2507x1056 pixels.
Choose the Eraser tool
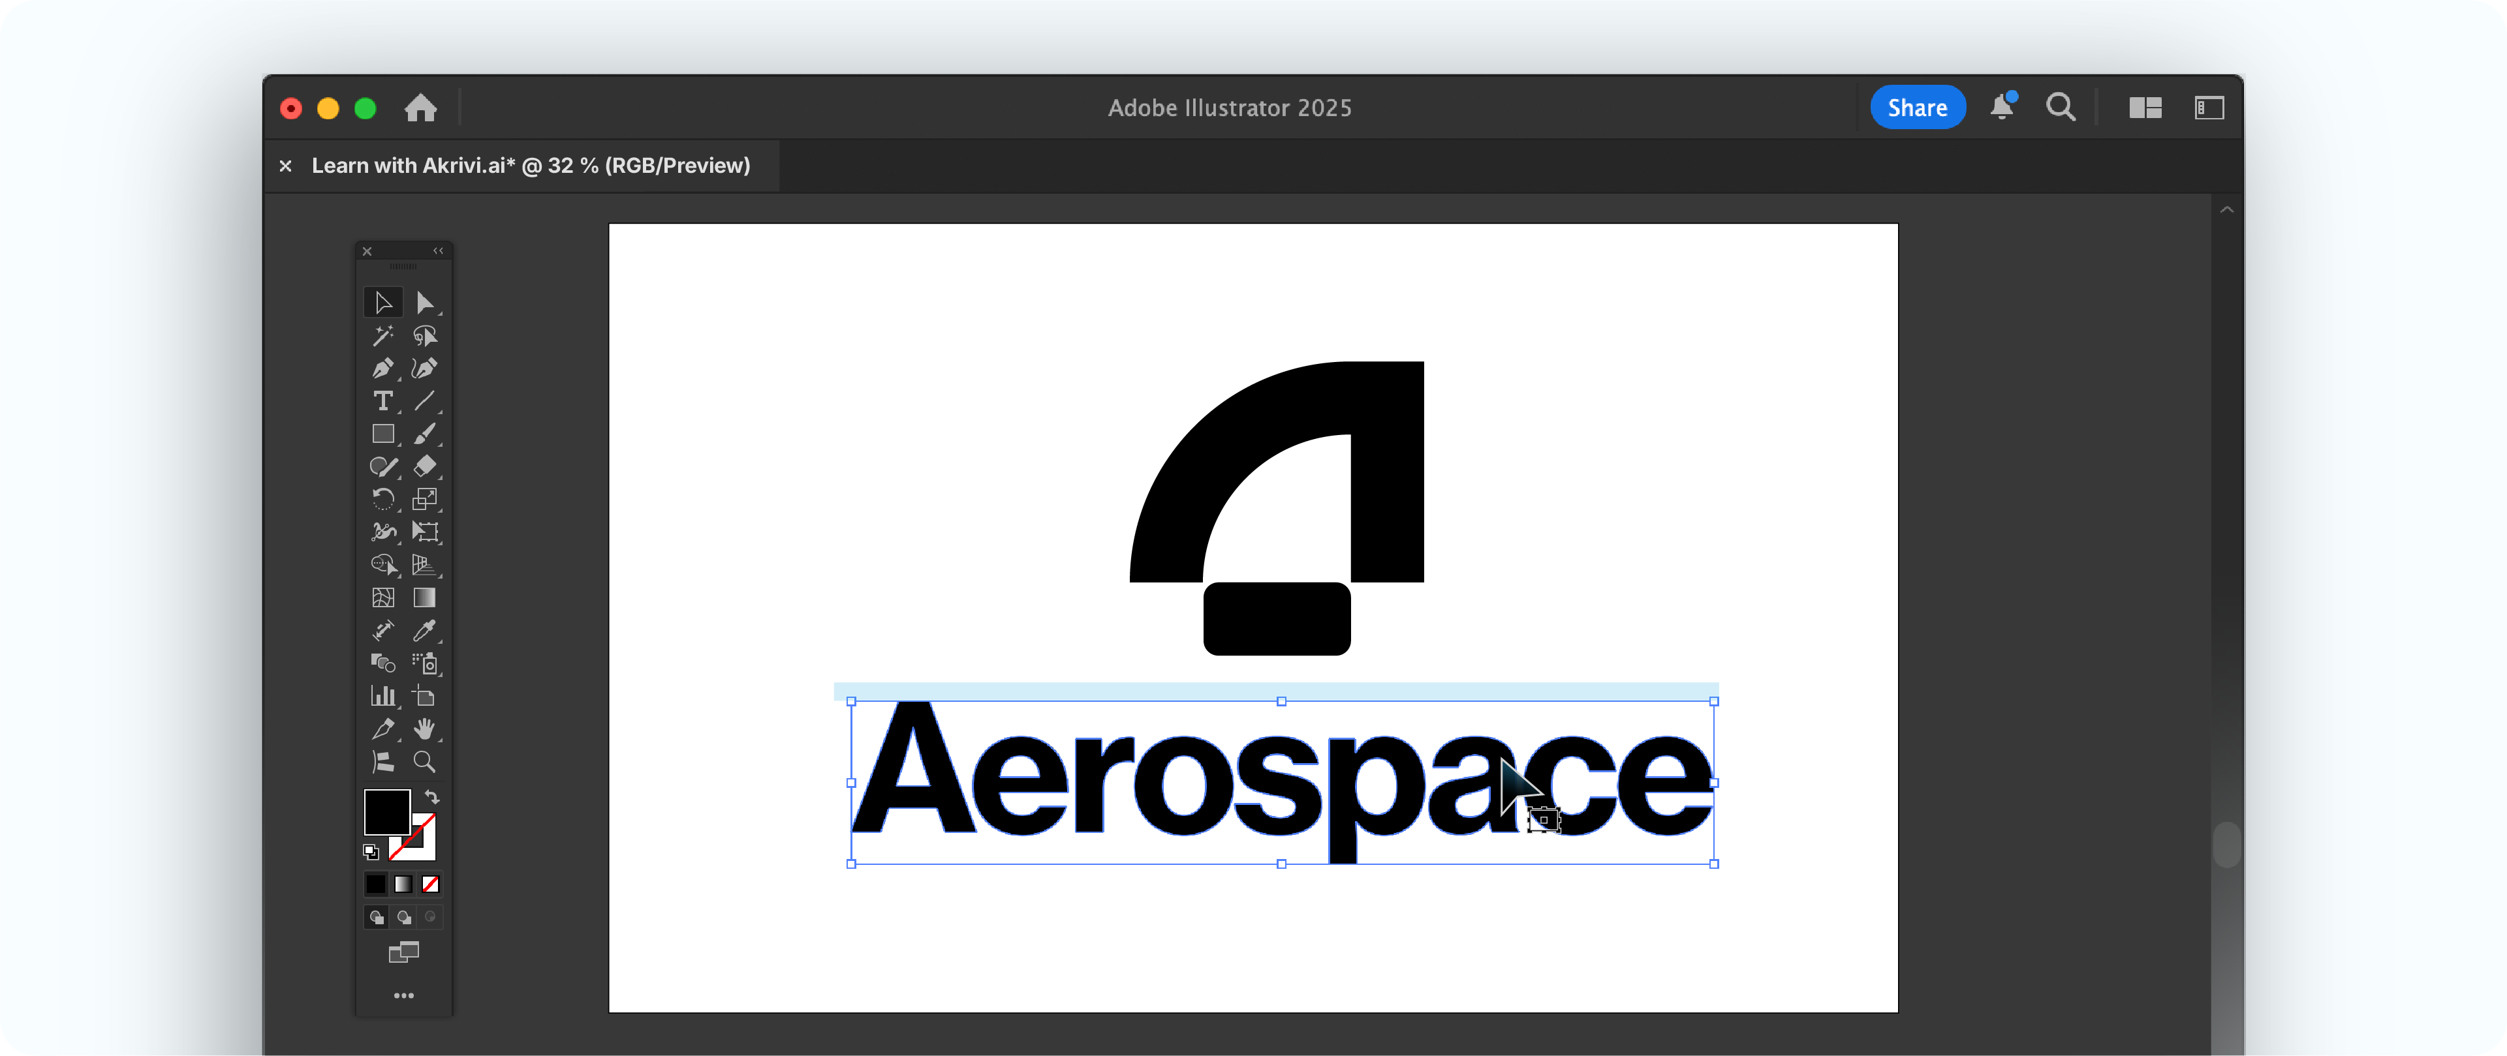[424, 467]
